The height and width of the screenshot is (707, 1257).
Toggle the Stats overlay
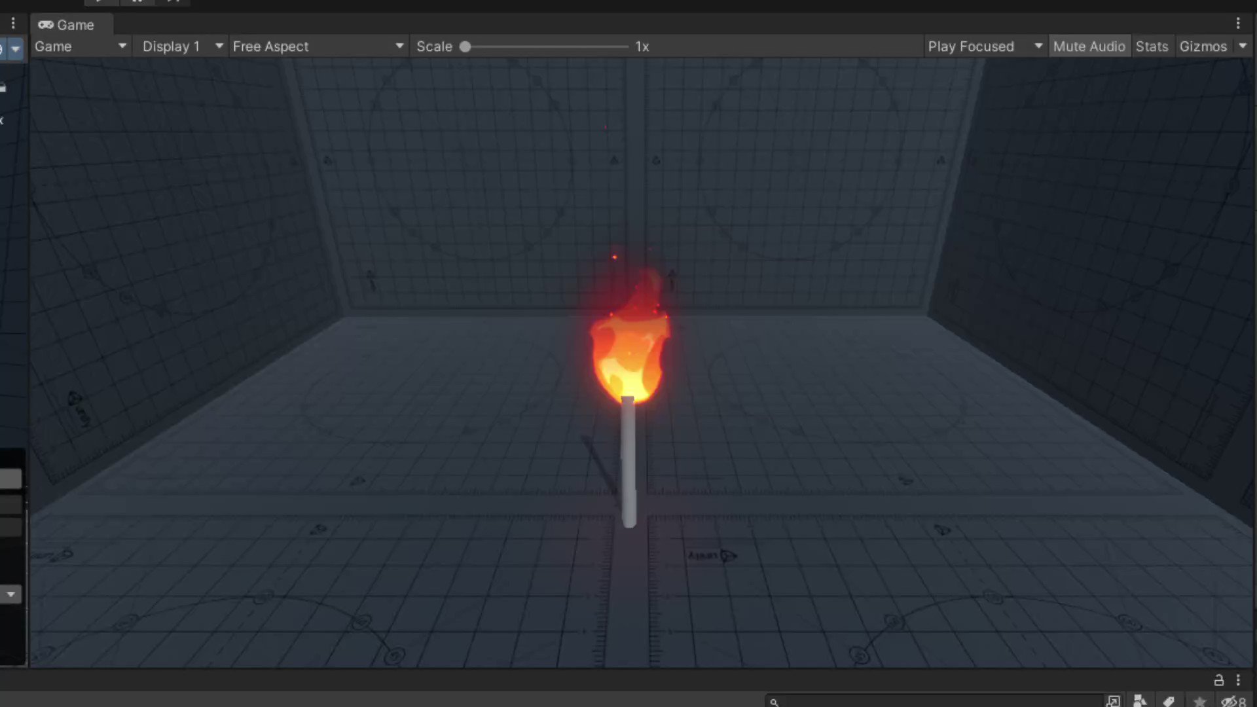(1152, 46)
